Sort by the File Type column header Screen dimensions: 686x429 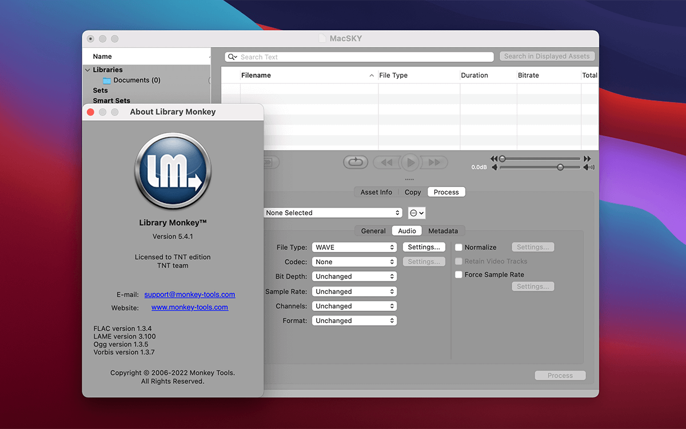tap(419, 76)
